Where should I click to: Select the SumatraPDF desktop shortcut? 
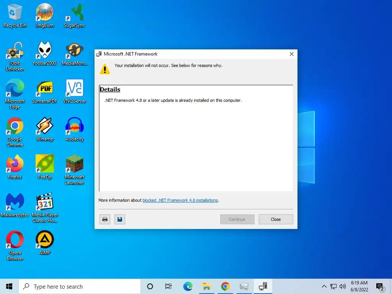tap(44, 91)
